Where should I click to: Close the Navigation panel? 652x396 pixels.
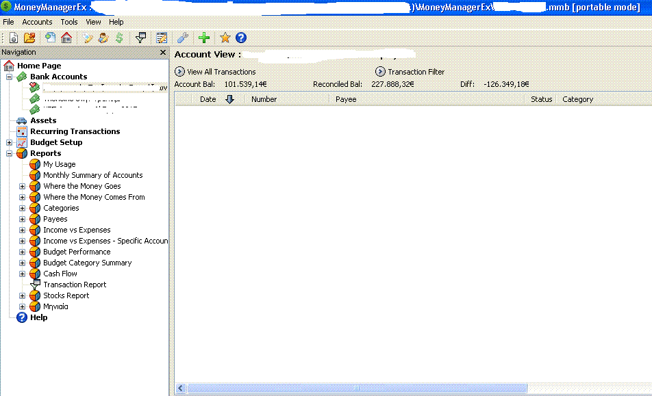[163, 52]
